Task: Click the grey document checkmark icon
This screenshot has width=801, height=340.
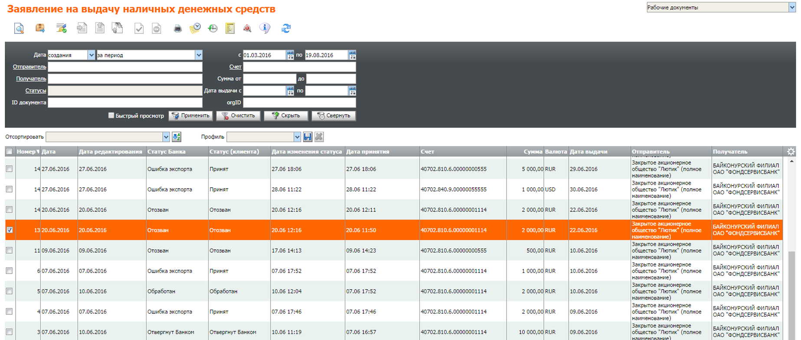Action: [139, 29]
